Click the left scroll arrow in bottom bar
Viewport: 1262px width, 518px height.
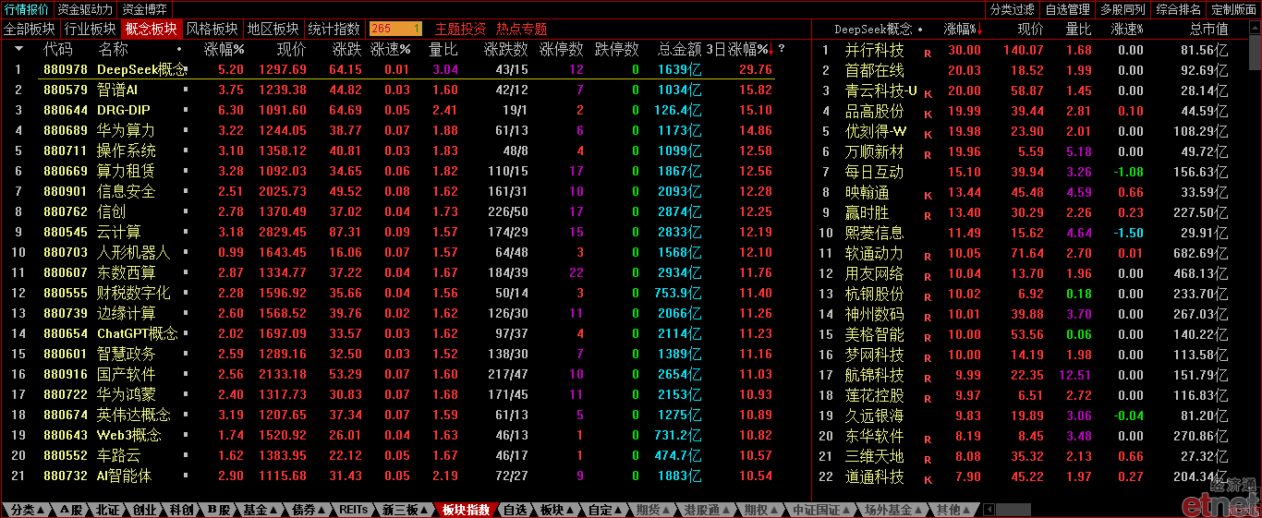(x=989, y=510)
